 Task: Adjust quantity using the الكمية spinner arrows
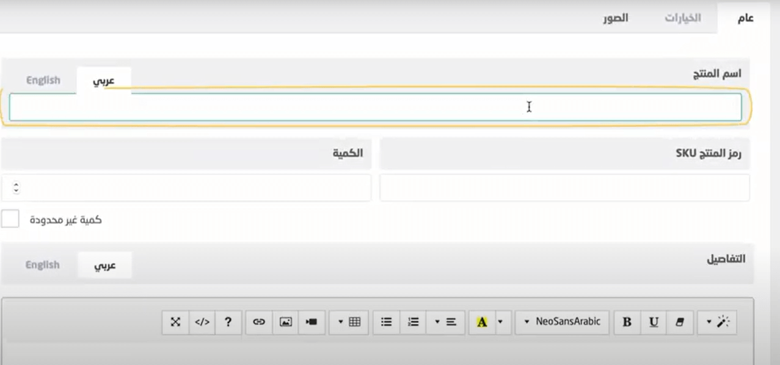pos(16,188)
